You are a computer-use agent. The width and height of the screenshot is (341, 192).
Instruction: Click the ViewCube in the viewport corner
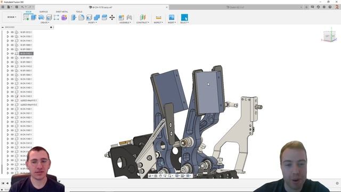329,36
